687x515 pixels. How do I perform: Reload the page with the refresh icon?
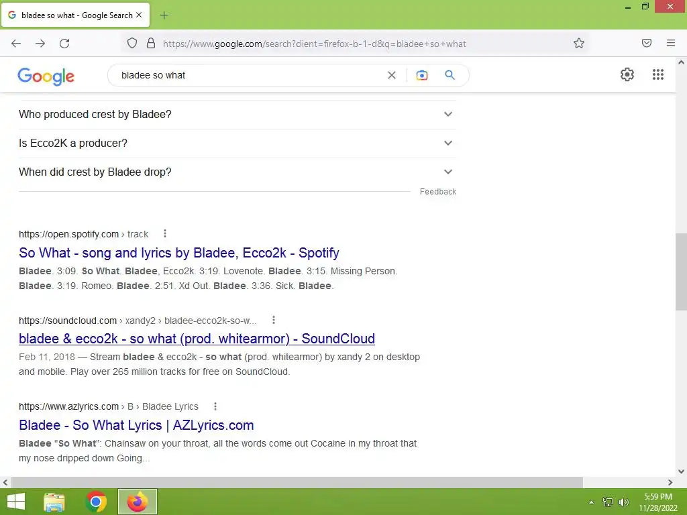(64, 44)
